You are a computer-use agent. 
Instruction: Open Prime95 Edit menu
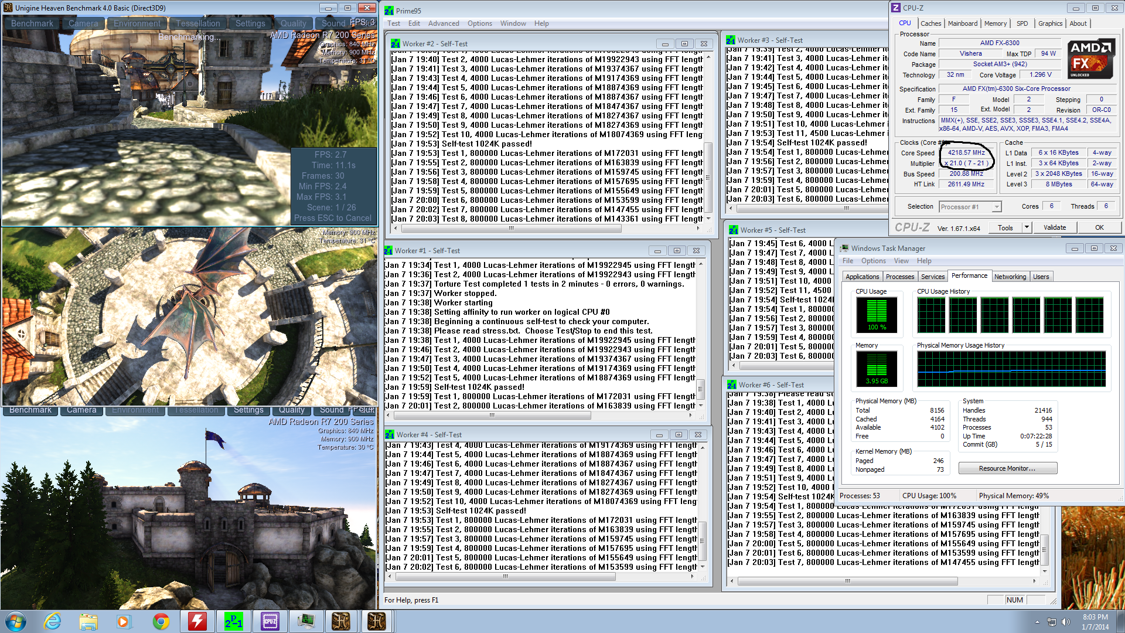tap(414, 23)
